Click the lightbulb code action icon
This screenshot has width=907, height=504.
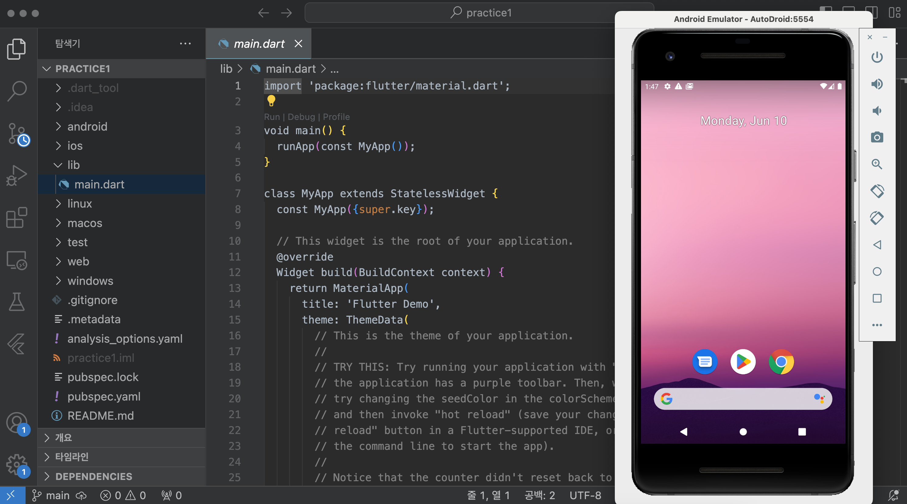(x=271, y=101)
